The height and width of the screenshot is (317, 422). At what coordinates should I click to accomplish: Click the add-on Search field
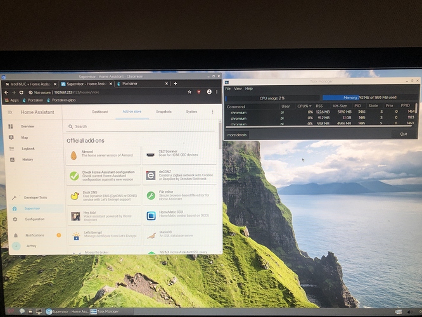point(141,127)
